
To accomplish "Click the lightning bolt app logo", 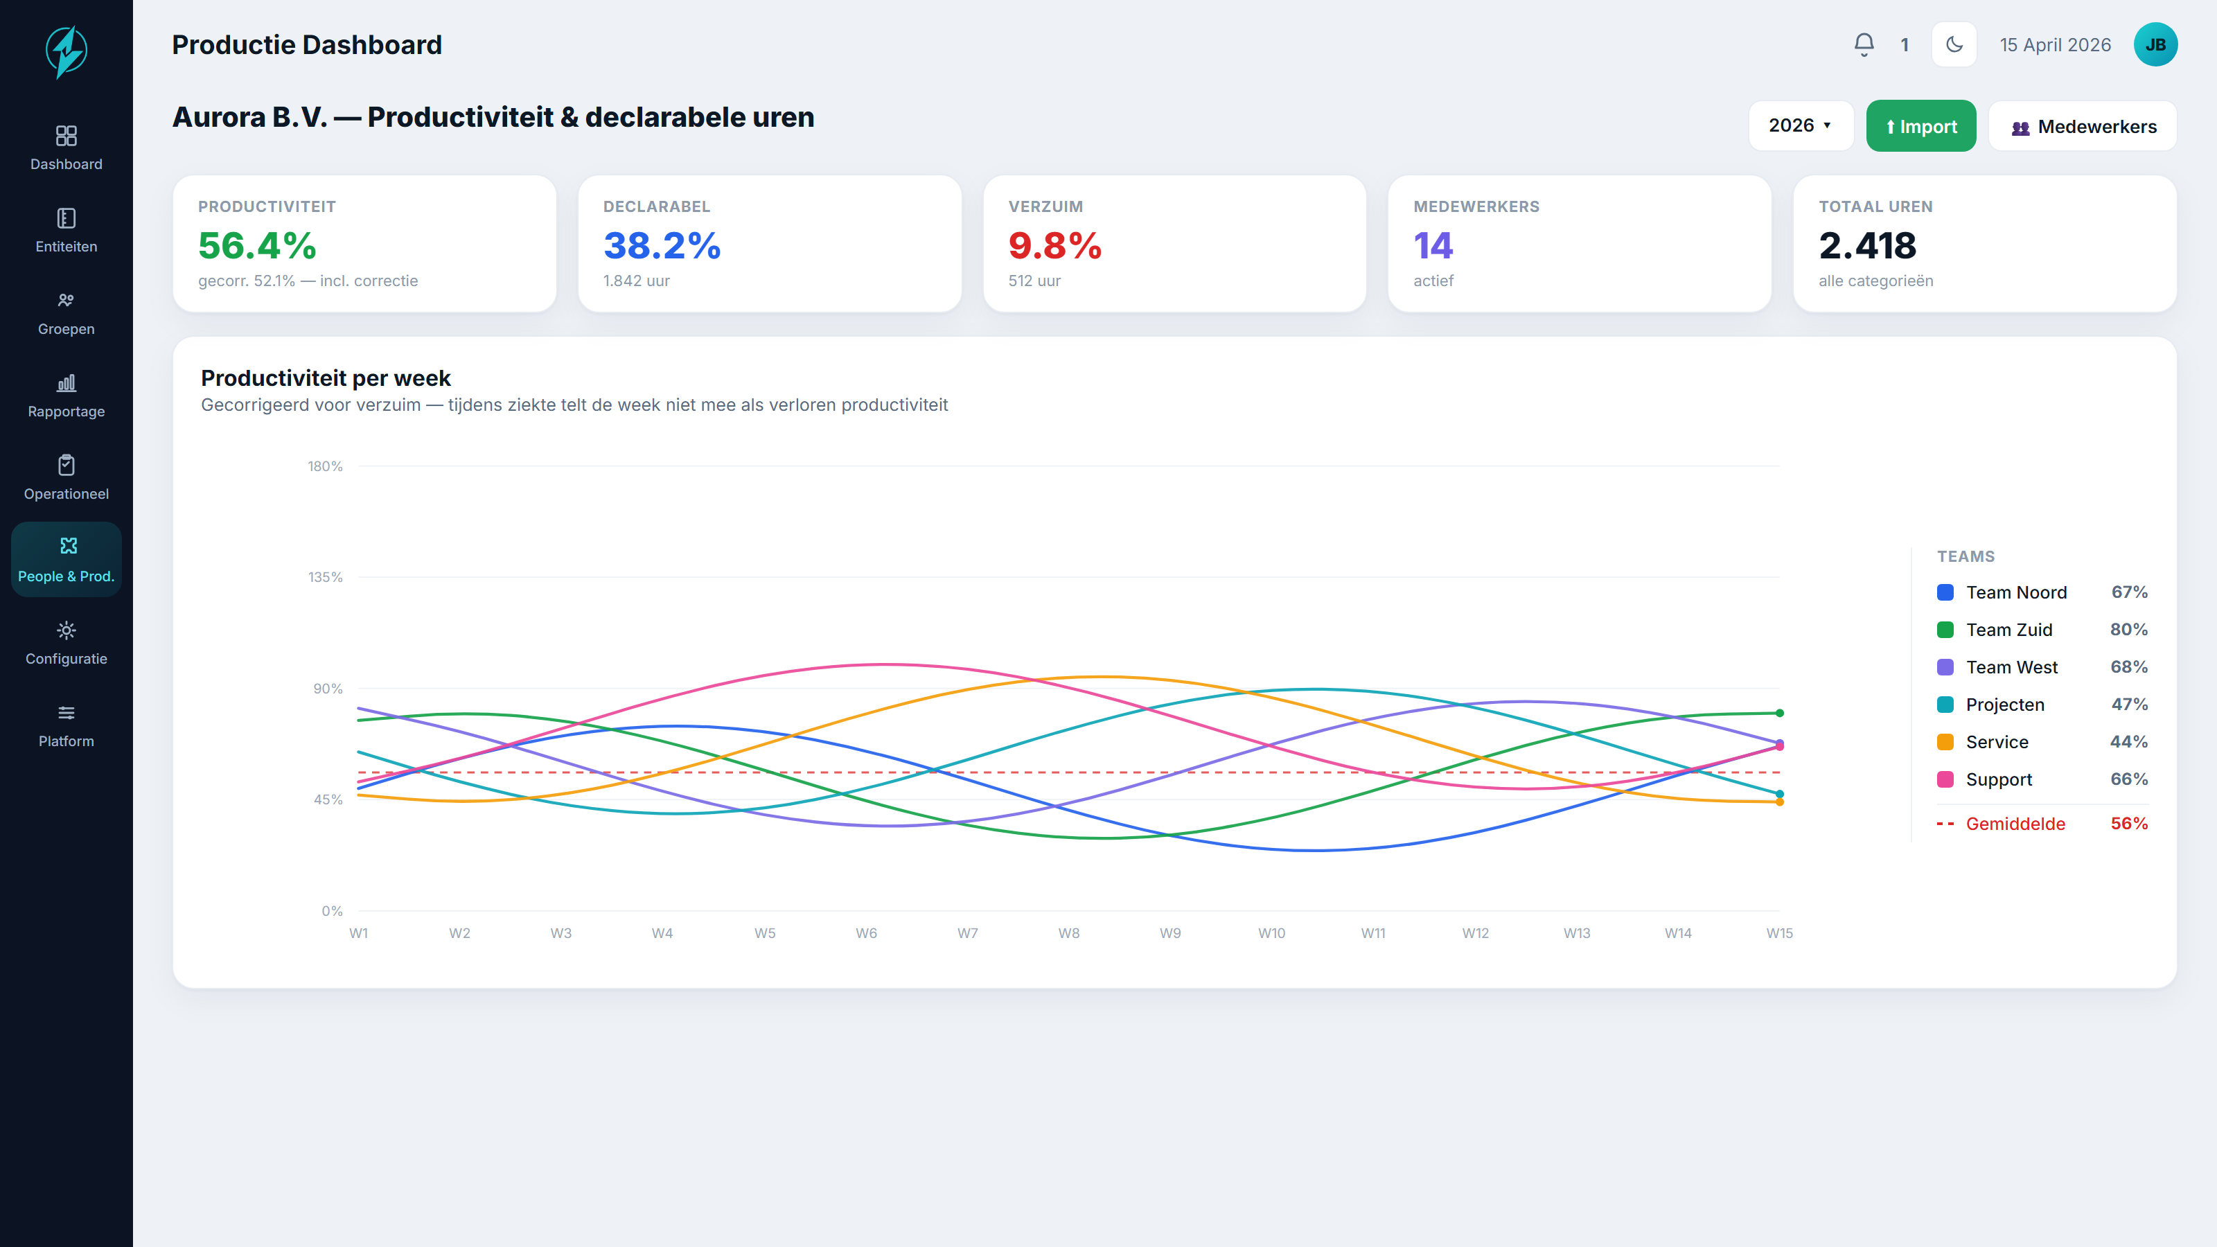I will pos(67,52).
